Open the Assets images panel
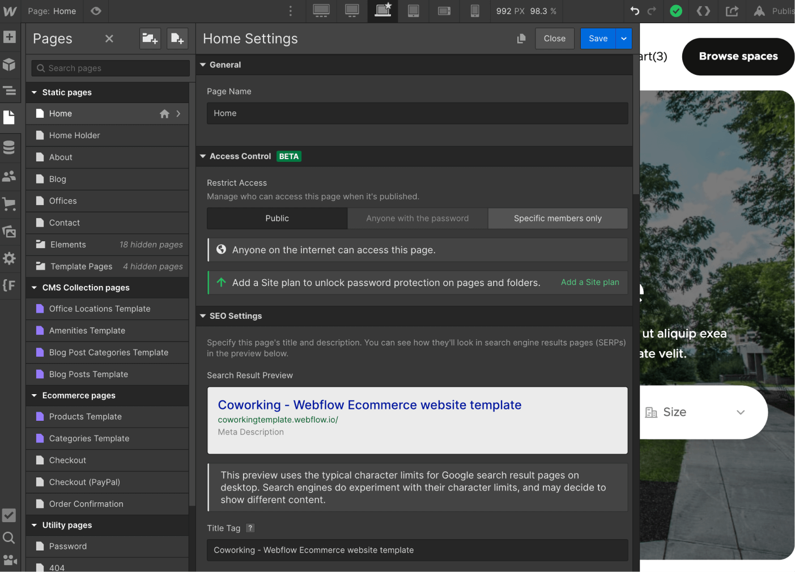 (9, 231)
